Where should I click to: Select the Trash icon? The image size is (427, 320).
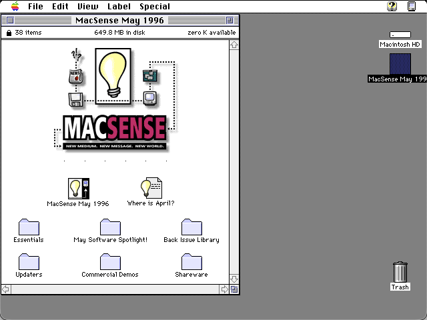tap(400, 272)
